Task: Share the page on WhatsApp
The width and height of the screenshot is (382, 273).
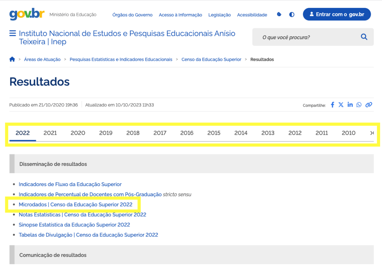Action: coord(359,105)
